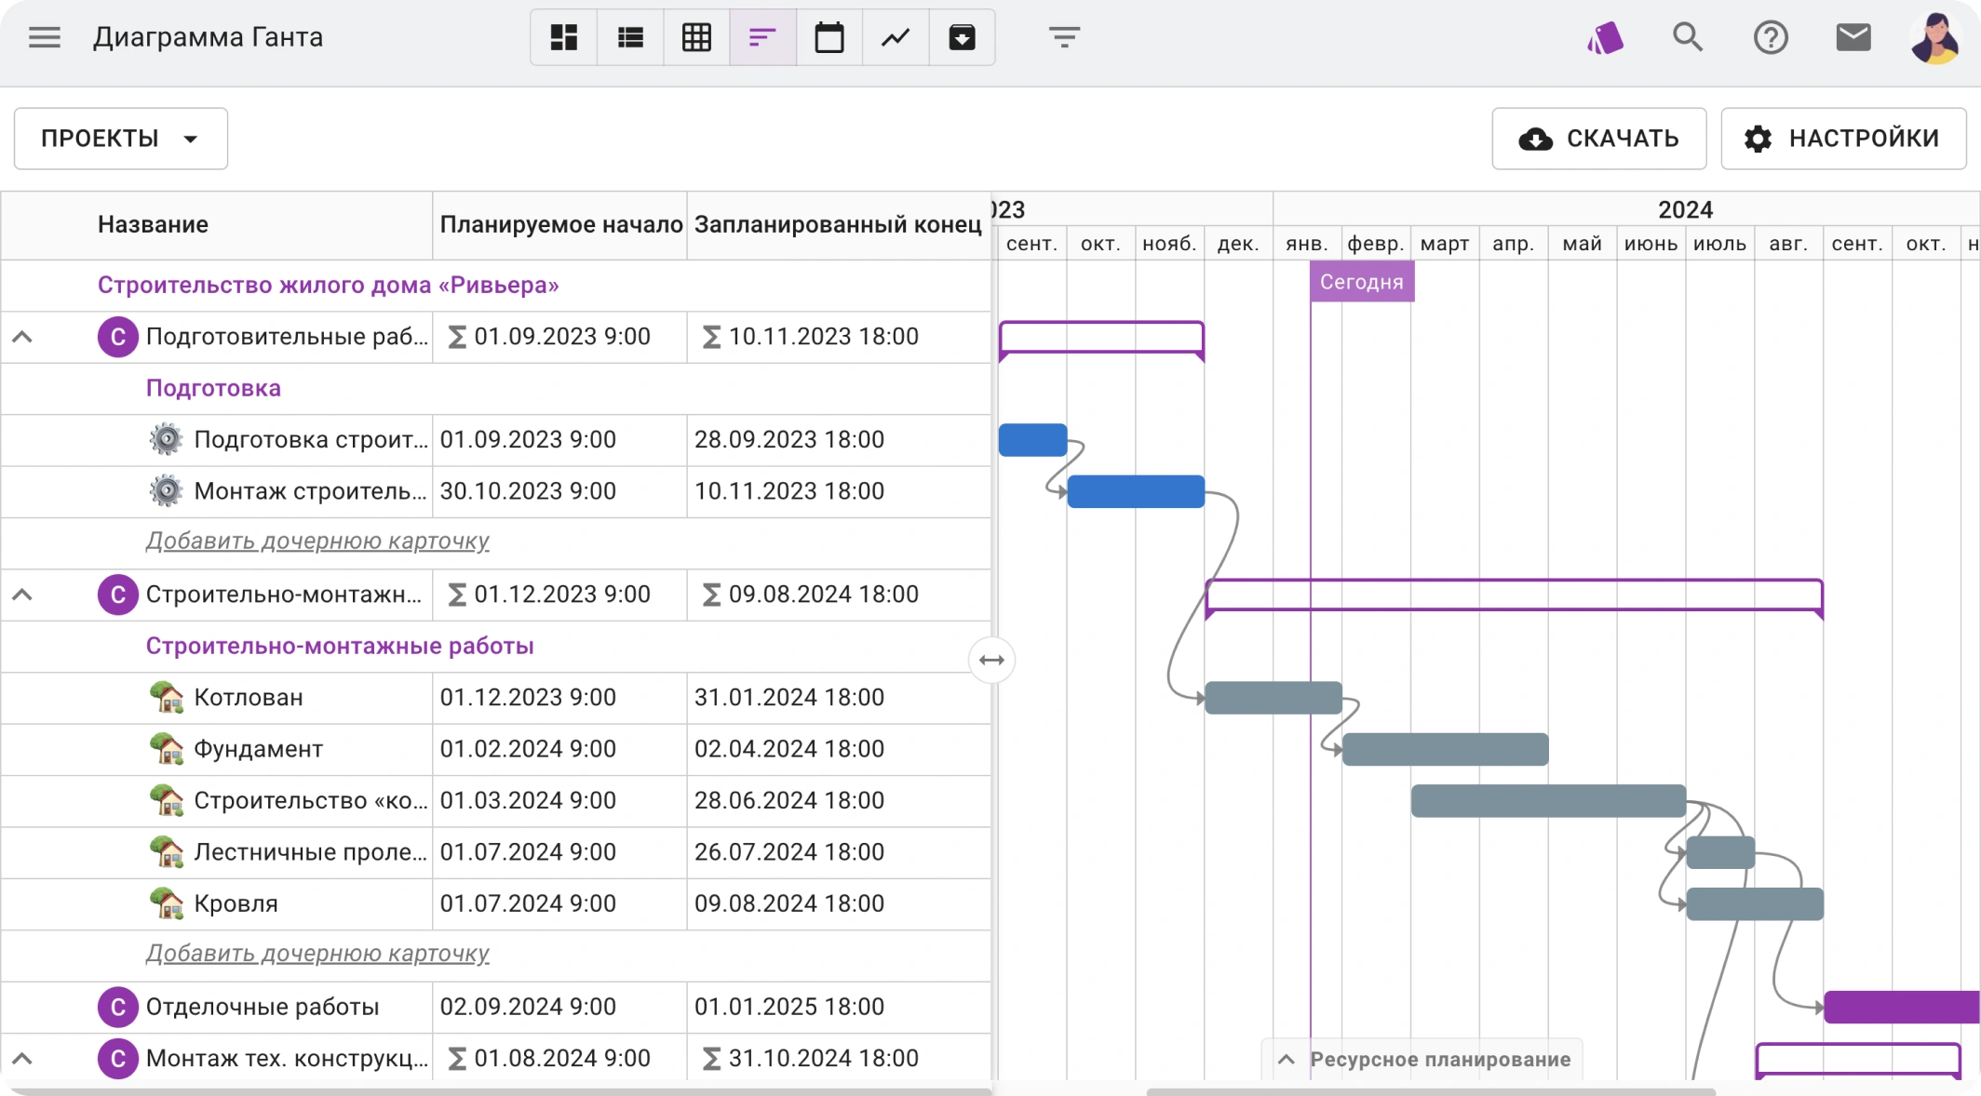Expand the Ресурсное планирование panel

1422,1059
